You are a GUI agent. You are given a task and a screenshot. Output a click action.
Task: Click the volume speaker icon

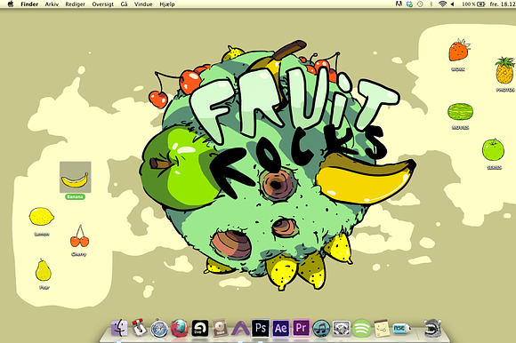tap(453, 4)
